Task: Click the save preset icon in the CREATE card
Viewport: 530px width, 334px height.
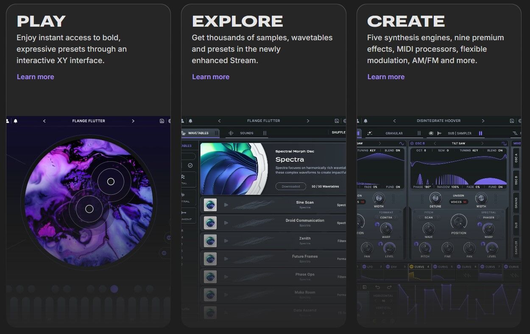Action: point(512,121)
